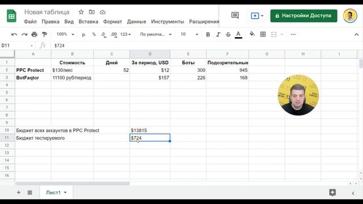This screenshot has height=204, width=363.
Task: Open the Лист1 tab options arrow
Action: coord(65,193)
